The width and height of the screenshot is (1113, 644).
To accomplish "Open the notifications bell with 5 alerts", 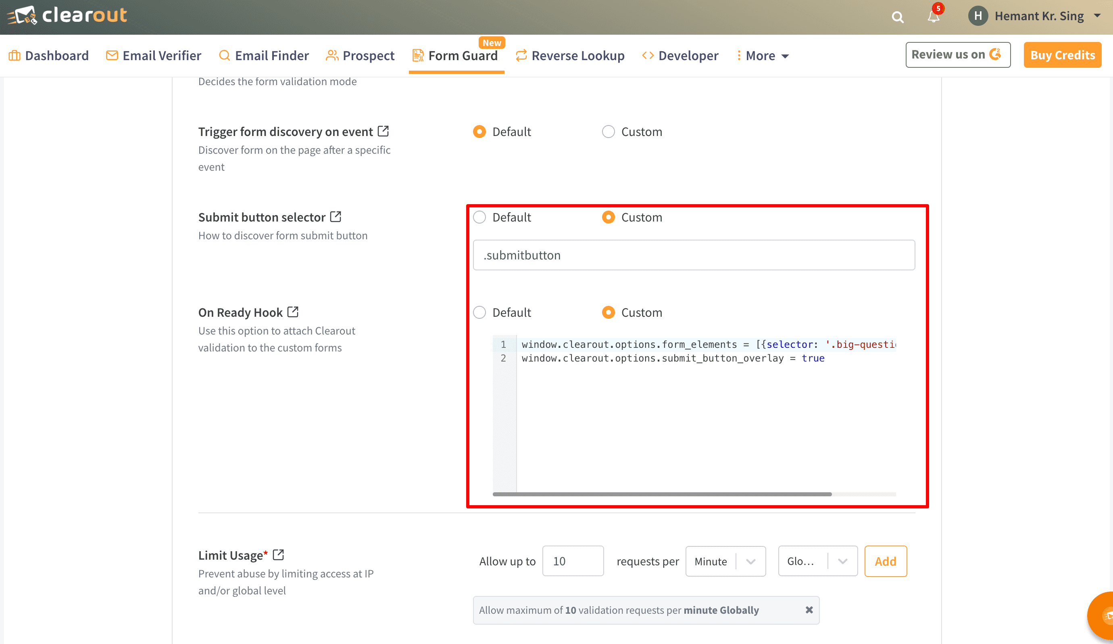I will pyautogui.click(x=933, y=18).
